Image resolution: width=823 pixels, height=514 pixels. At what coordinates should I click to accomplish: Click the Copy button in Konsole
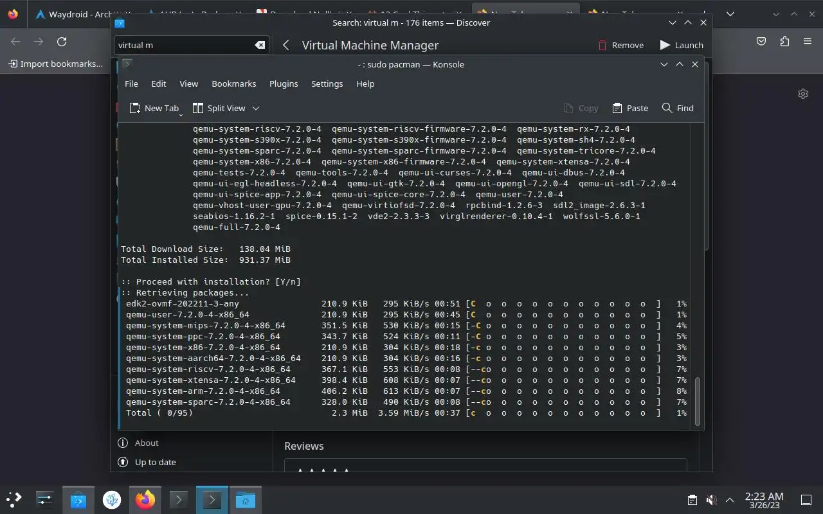pyautogui.click(x=581, y=108)
